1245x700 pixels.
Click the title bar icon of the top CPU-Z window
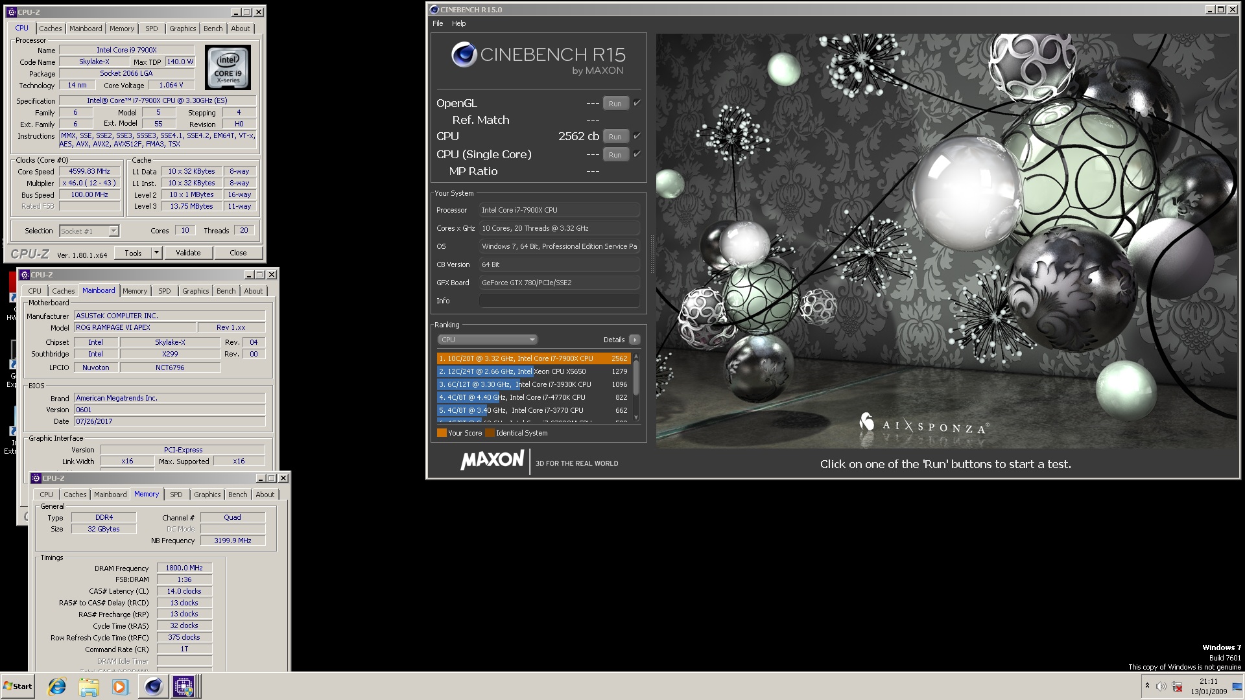tap(11, 12)
